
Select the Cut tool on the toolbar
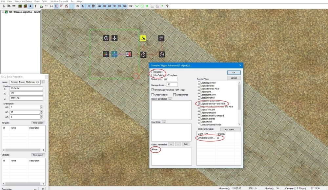pos(4,6)
